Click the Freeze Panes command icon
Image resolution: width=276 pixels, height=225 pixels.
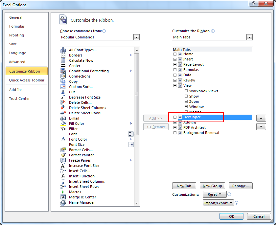click(x=64, y=160)
